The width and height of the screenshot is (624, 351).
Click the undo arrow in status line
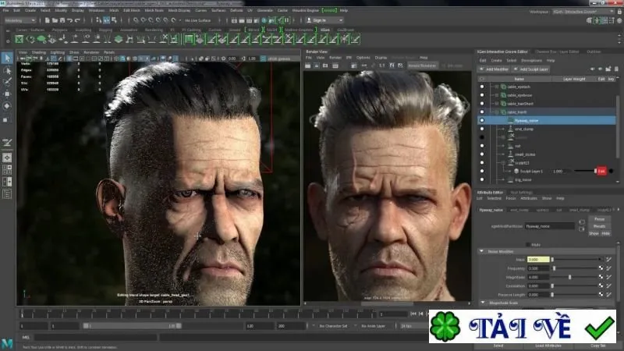69,20
